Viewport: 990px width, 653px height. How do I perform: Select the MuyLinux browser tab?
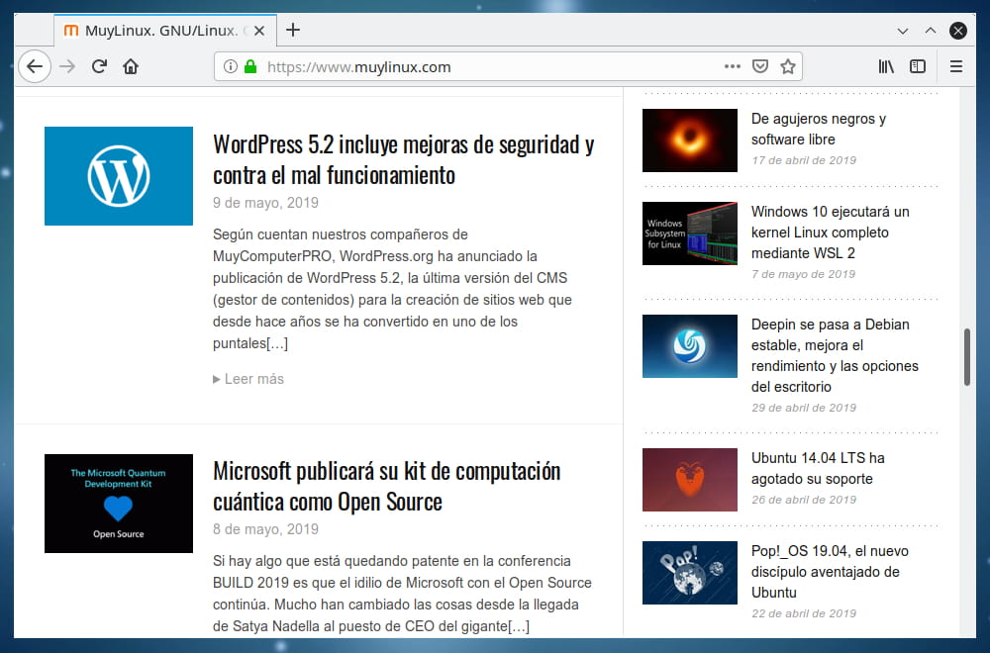(158, 31)
